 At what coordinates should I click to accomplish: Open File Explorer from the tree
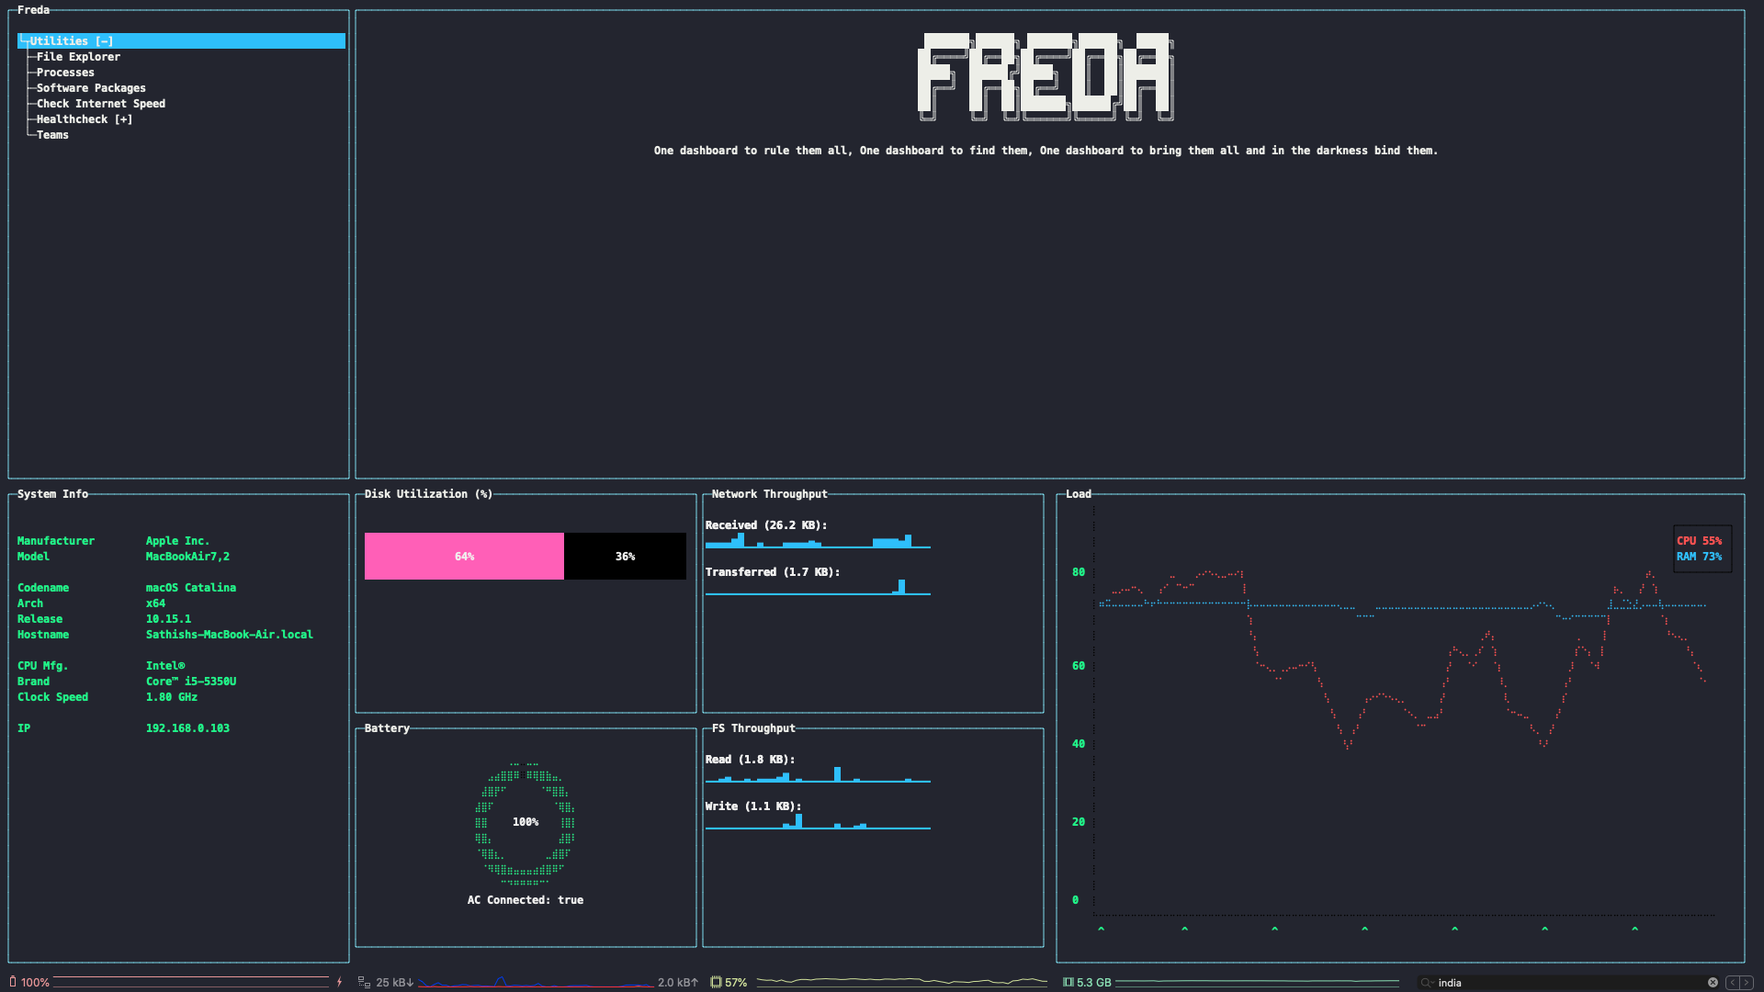point(78,57)
